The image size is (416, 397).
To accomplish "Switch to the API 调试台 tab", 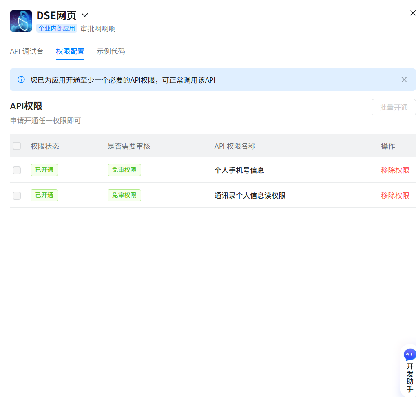I will point(27,51).
